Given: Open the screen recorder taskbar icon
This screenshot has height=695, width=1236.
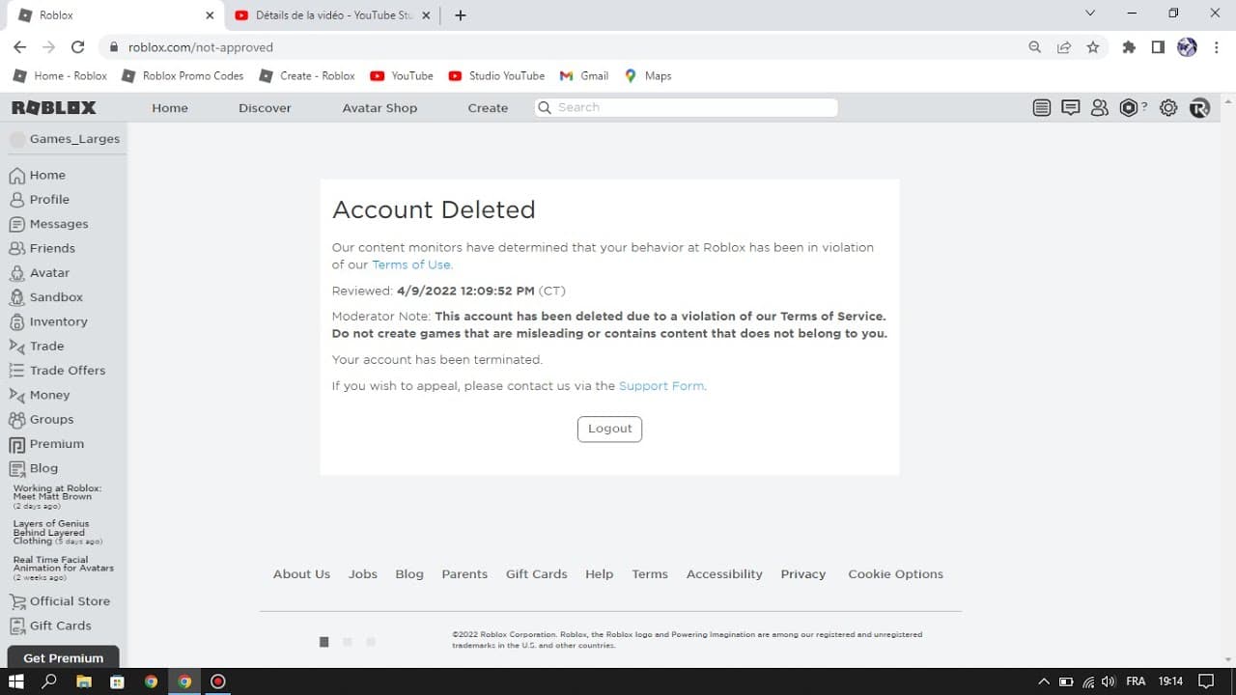Looking at the screenshot, I should point(218,681).
